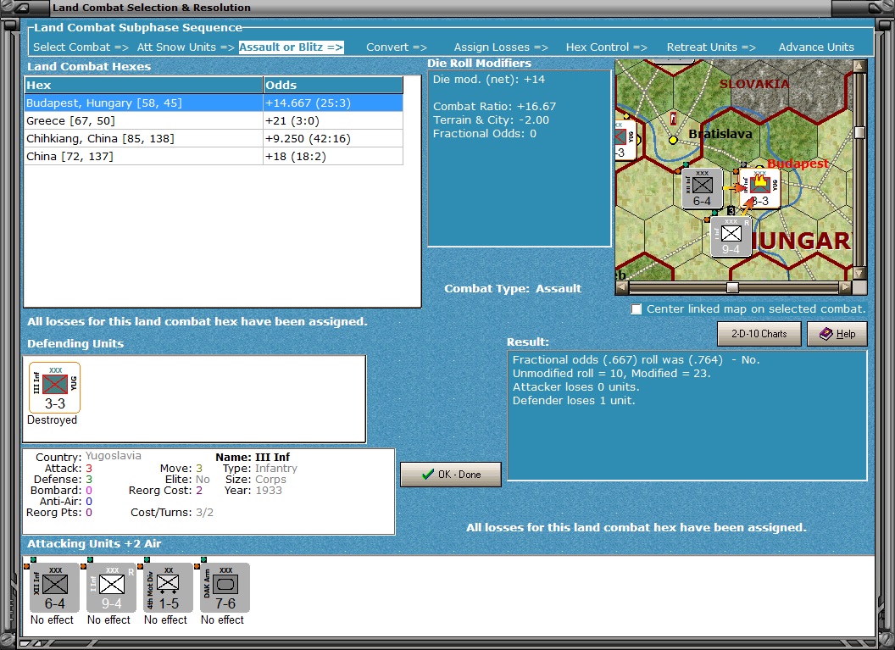895x650 pixels.
Task: Click the Hex column header
Action: 144,85
